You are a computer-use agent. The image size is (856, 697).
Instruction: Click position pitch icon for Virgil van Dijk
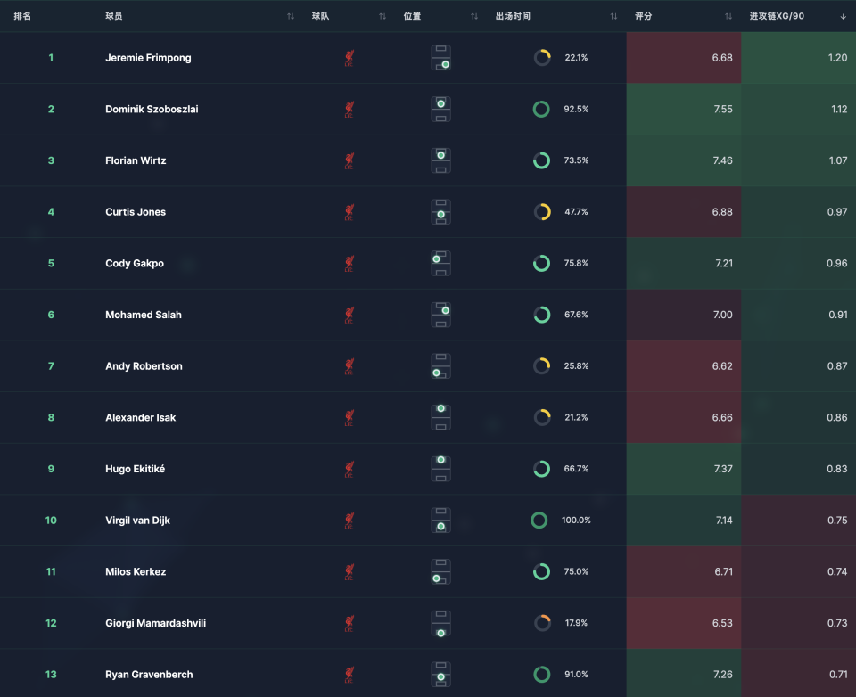click(x=440, y=521)
